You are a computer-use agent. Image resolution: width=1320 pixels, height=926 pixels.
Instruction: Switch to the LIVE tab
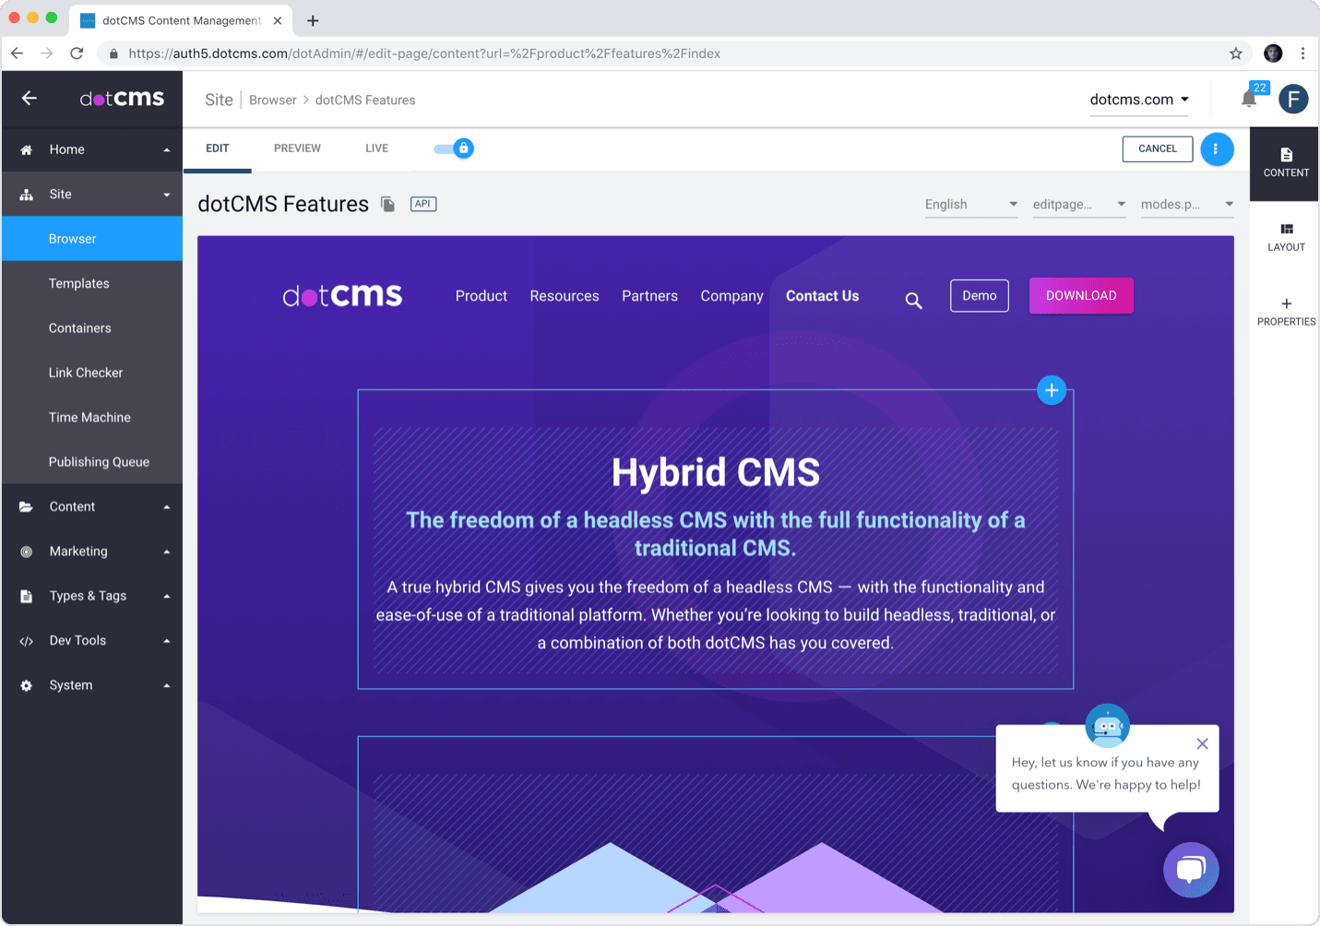[x=376, y=148]
